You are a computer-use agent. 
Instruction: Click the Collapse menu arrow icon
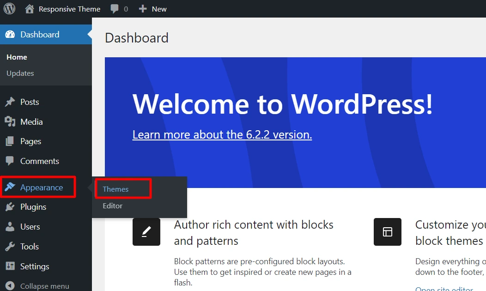tap(10, 286)
